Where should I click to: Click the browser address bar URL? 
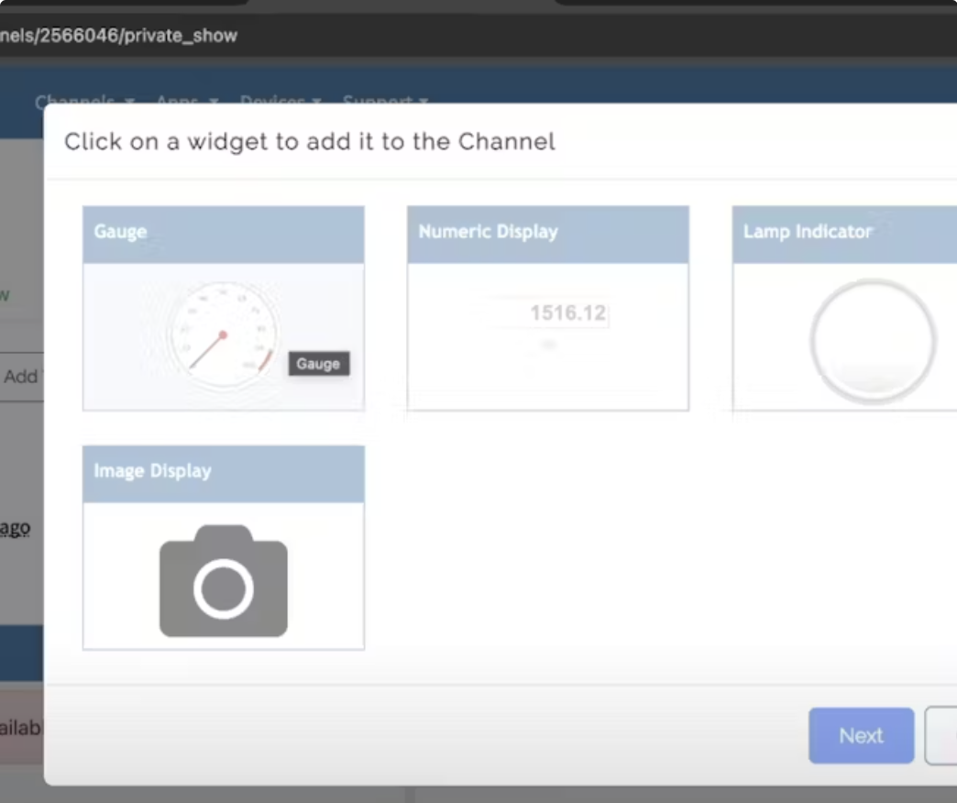pyautogui.click(x=118, y=36)
